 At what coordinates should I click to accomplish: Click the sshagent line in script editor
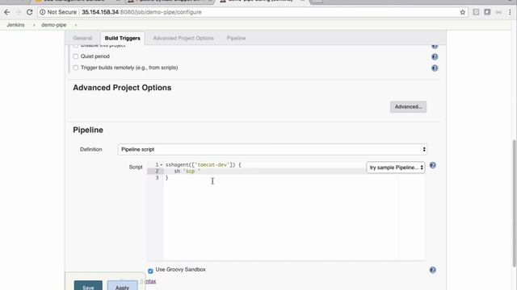[x=203, y=164]
